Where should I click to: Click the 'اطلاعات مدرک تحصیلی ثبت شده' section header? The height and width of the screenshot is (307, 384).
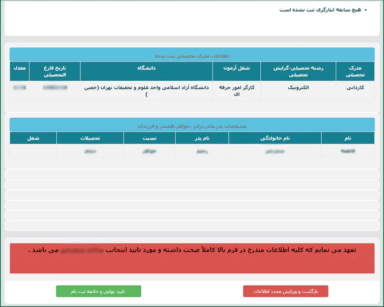(x=192, y=56)
